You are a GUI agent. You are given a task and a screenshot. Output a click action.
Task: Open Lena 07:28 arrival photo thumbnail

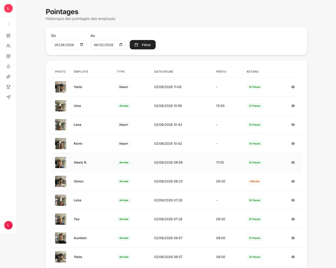pyautogui.click(x=61, y=200)
